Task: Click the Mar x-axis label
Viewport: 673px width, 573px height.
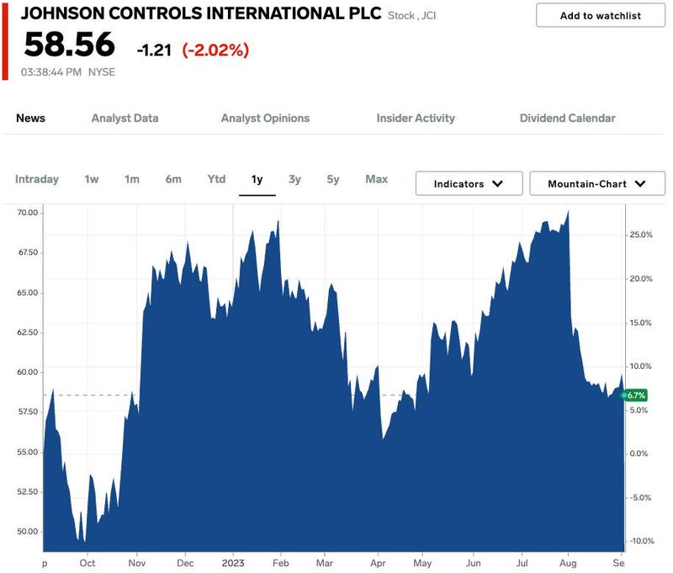Action: click(325, 563)
